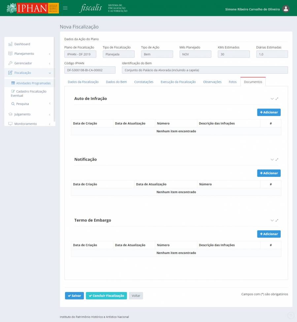Open the Fotos tab
Image resolution: width=297 pixels, height=322 pixels.
[232, 82]
